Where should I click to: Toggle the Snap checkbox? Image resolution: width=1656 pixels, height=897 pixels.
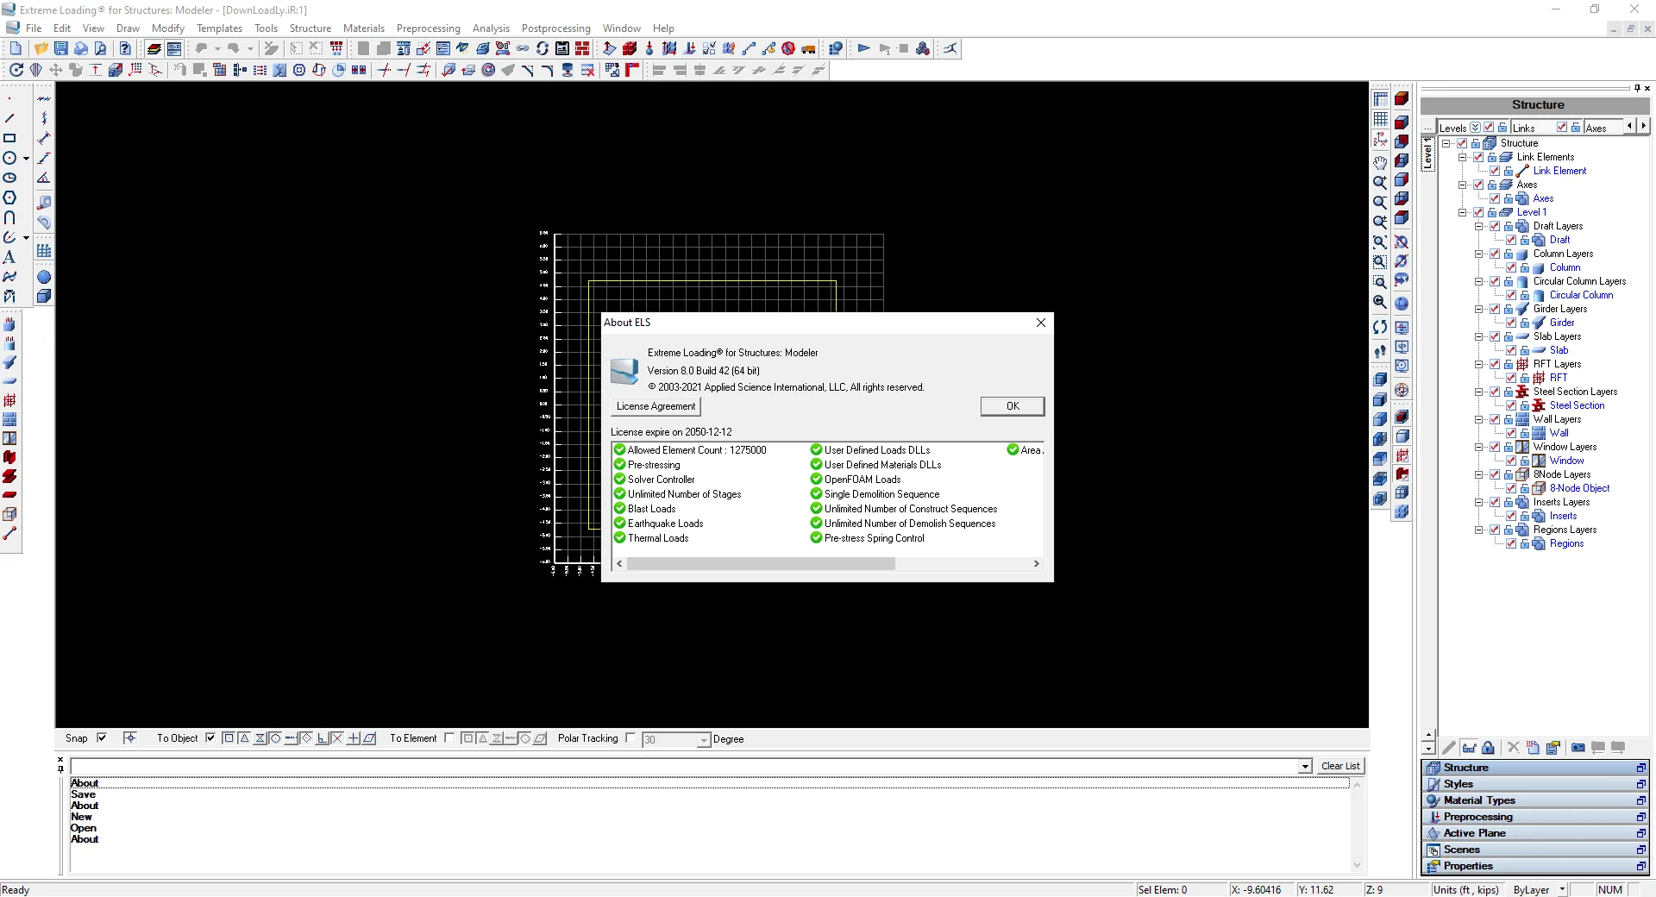click(102, 738)
